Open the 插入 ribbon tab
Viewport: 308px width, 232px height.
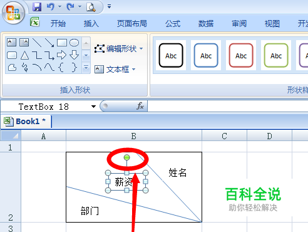pos(91,24)
